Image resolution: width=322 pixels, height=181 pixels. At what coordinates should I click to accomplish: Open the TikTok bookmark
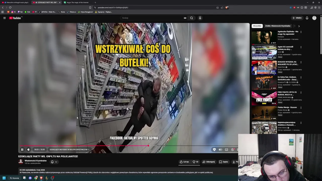point(47,12)
